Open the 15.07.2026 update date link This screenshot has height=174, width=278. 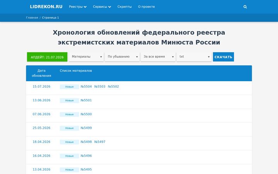click(x=41, y=87)
